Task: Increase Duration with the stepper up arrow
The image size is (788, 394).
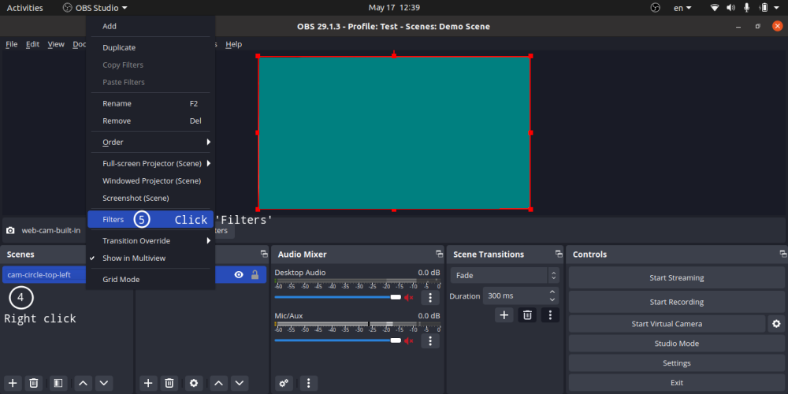Action: click(x=552, y=292)
